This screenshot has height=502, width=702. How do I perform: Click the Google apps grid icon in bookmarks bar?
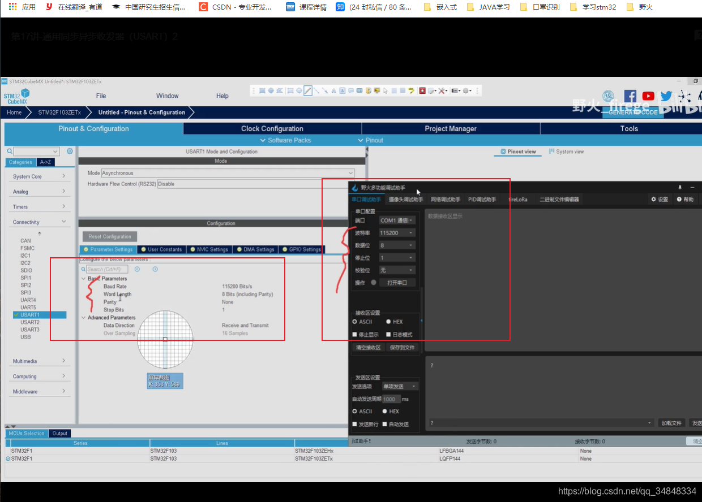pos(12,7)
